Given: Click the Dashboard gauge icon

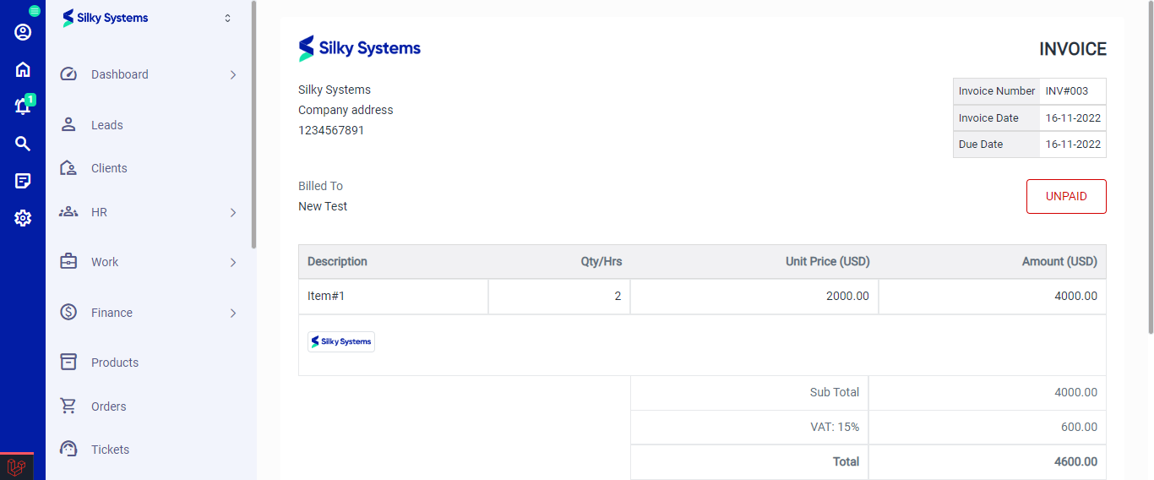Looking at the screenshot, I should click(x=68, y=74).
